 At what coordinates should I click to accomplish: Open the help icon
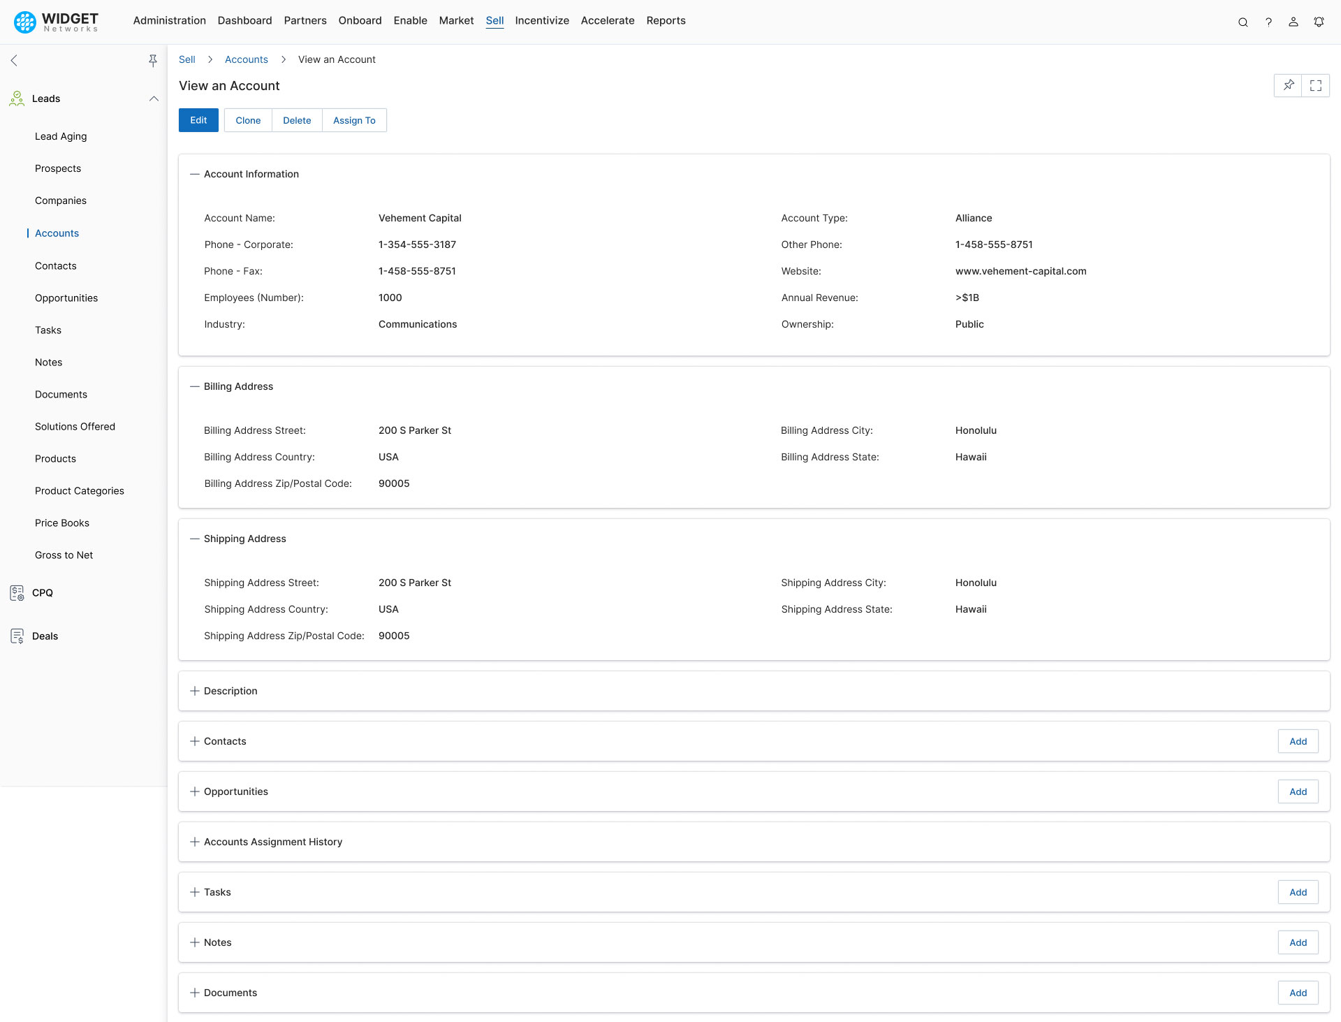tap(1269, 22)
